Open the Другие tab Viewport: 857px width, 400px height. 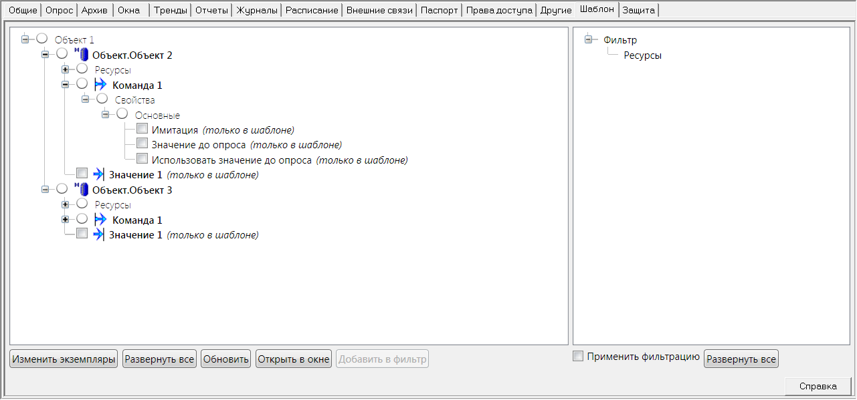tap(555, 11)
